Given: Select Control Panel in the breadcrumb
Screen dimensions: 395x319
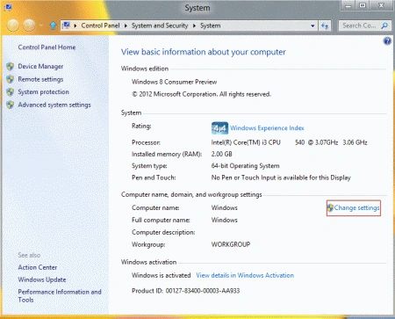Looking at the screenshot, I should pos(100,25).
